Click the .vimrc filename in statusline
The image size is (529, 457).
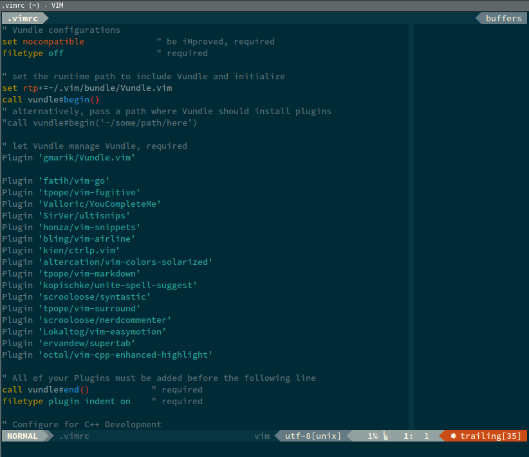[74, 436]
